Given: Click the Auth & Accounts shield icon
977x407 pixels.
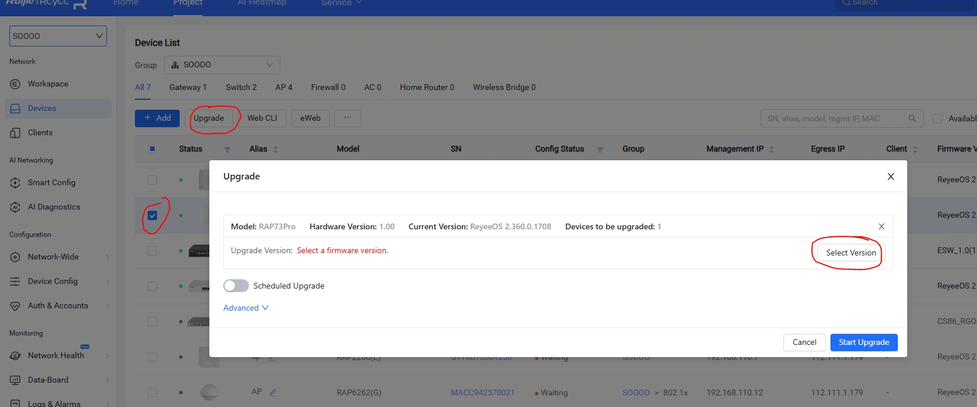Looking at the screenshot, I should tap(15, 306).
